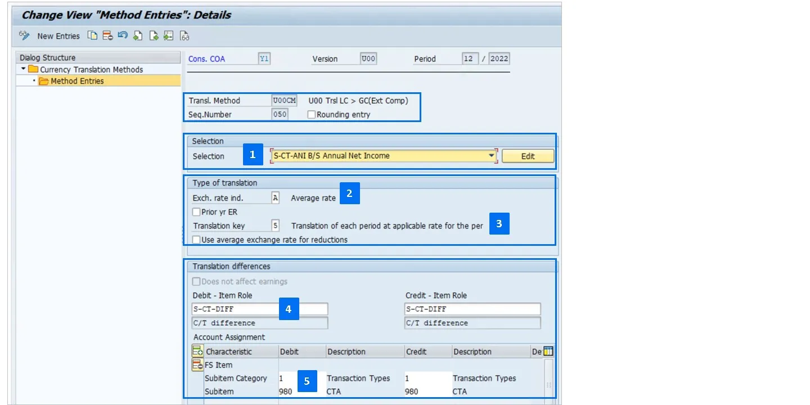Screen dimensions: 810x405
Task: Add a row in Account Assignment table
Action: click(x=197, y=352)
